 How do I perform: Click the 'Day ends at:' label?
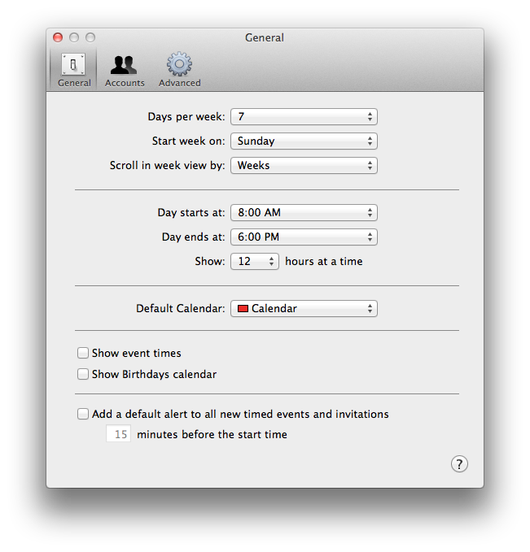(x=193, y=237)
